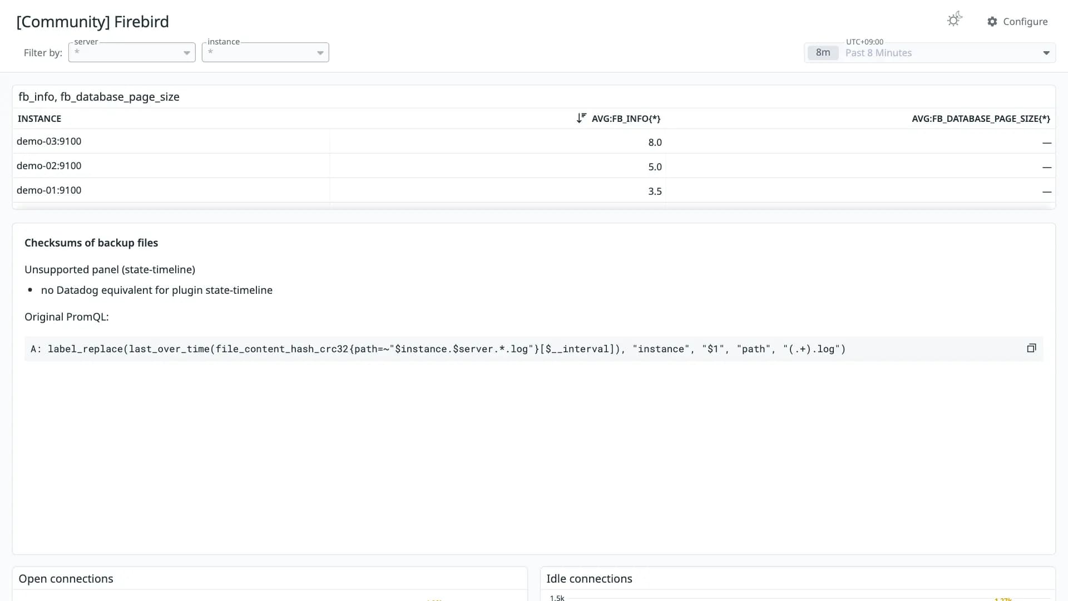Click the [Community] Firebird dashboard title
Screen dimensions: 1068x601
coord(92,22)
